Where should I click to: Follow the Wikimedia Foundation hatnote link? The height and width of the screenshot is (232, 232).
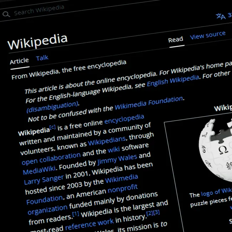149,103
